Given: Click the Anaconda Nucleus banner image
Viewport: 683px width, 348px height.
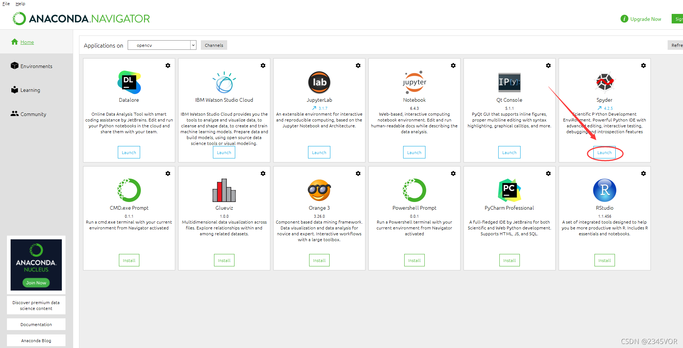Looking at the screenshot, I should pos(36,265).
